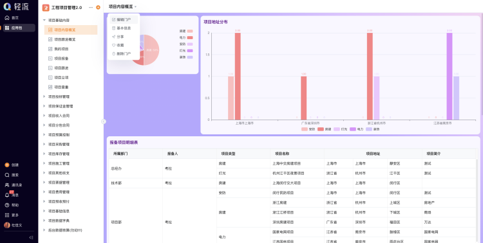Screen dimensions: 483x243
Task: Toggle the 电力 series in the pie legend
Action: [x=186, y=37]
